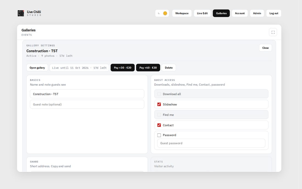Disable the Contact checkbox

[x=159, y=125]
